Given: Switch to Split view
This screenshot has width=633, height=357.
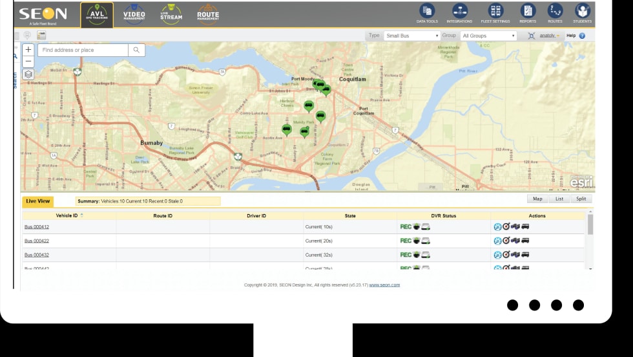Looking at the screenshot, I should click(581, 199).
